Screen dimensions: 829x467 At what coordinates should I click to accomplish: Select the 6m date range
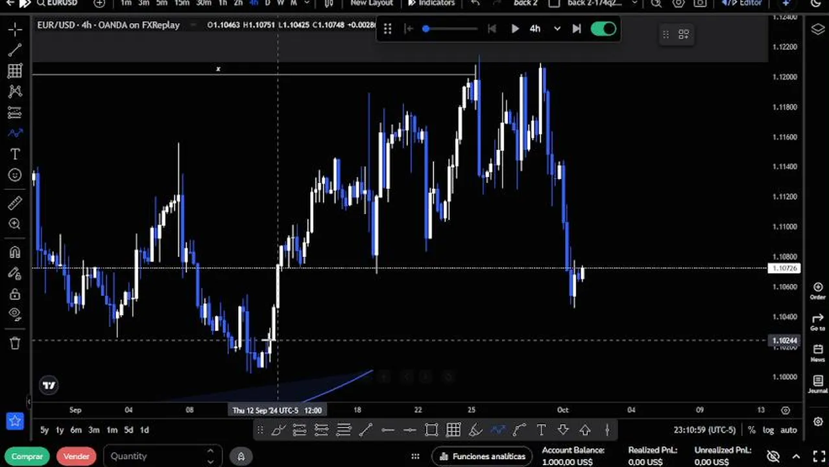76,429
